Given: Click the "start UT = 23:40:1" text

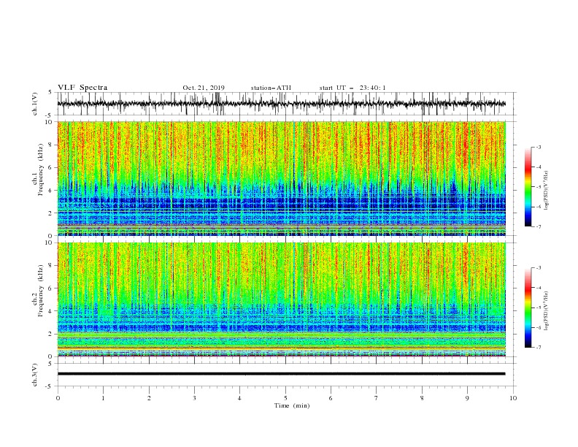Looking at the screenshot, I should click(x=352, y=88).
